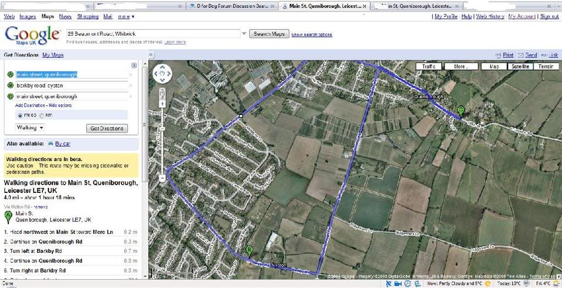This screenshot has height=288, width=562.
Task: Select the Street View pegman icon
Action: coord(163,93)
